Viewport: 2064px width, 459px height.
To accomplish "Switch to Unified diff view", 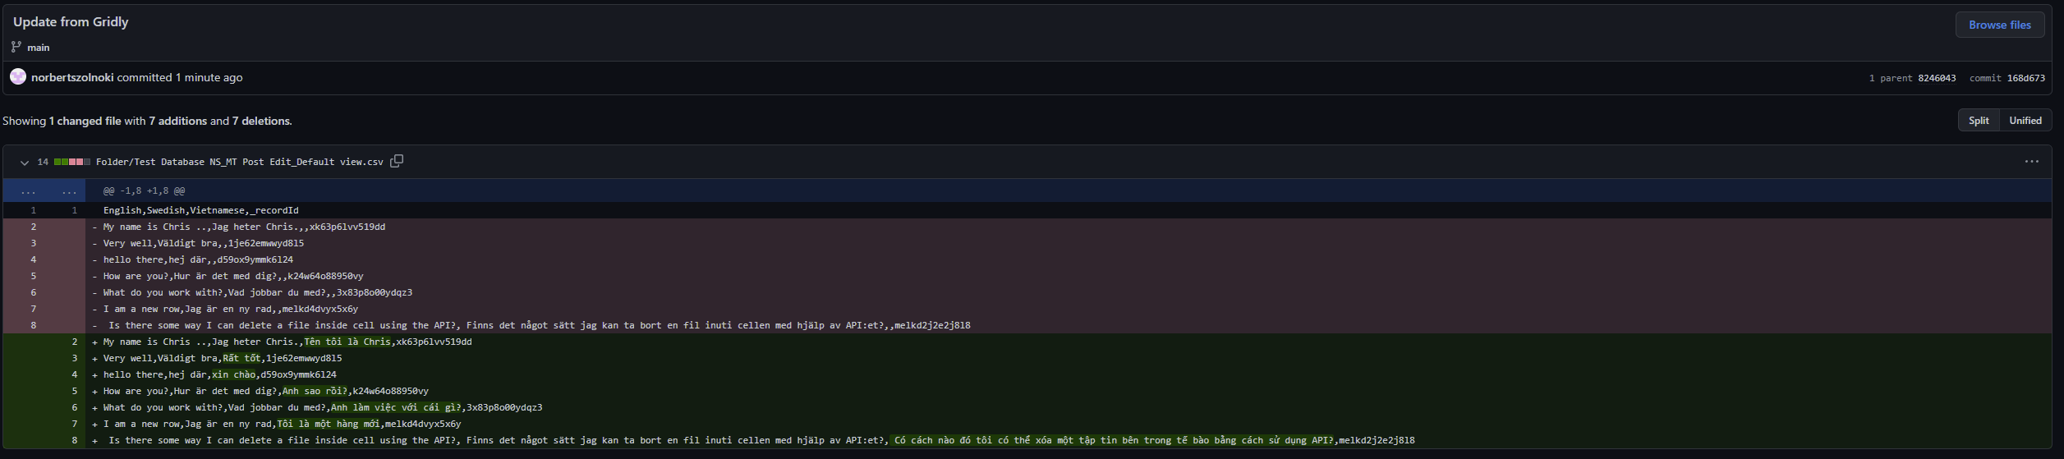I will [x=2025, y=121].
